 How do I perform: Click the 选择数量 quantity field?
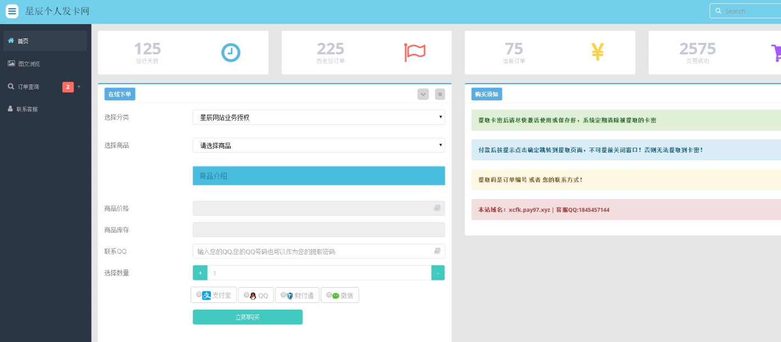319,273
